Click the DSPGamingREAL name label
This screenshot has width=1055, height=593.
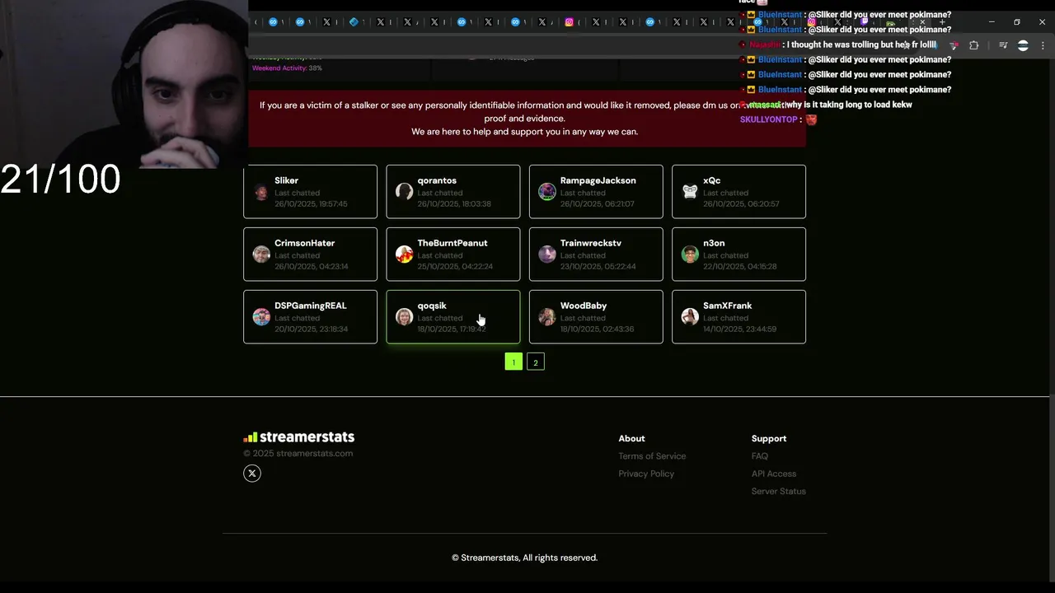(x=311, y=306)
